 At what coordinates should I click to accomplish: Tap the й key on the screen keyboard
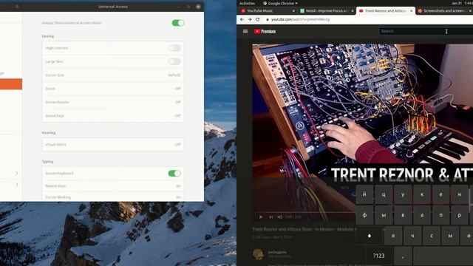coord(364,194)
